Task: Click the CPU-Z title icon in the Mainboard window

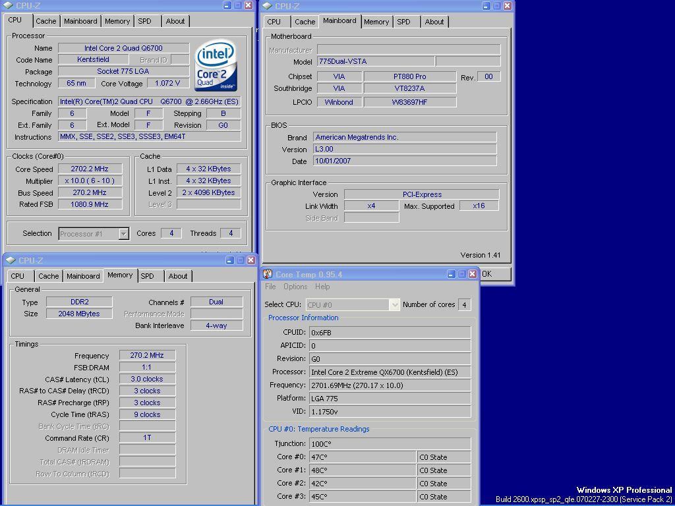Action: (267, 5)
